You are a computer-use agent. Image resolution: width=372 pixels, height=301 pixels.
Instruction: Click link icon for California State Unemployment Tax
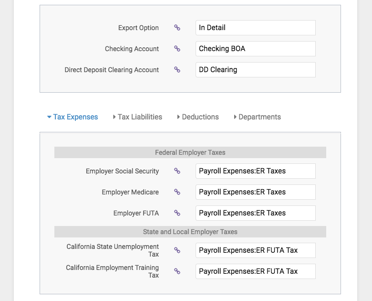point(177,250)
